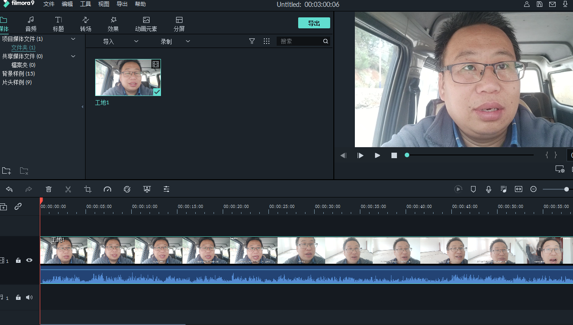Click the Delete clip trash icon
Screen dimensions: 573x325
[x=48, y=189]
